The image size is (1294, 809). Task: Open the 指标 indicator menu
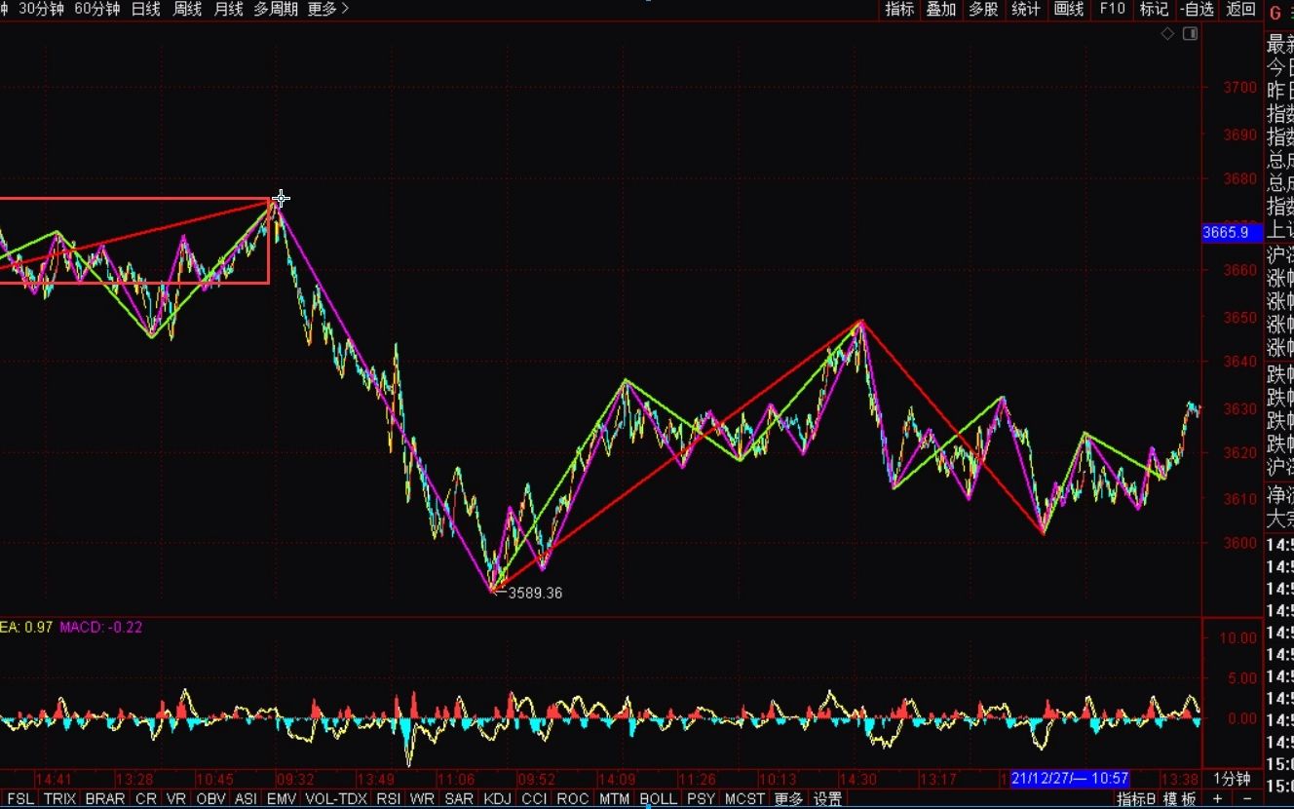[x=899, y=9]
